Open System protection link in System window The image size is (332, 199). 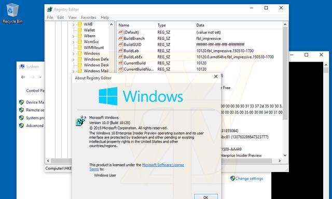(x=35, y=118)
